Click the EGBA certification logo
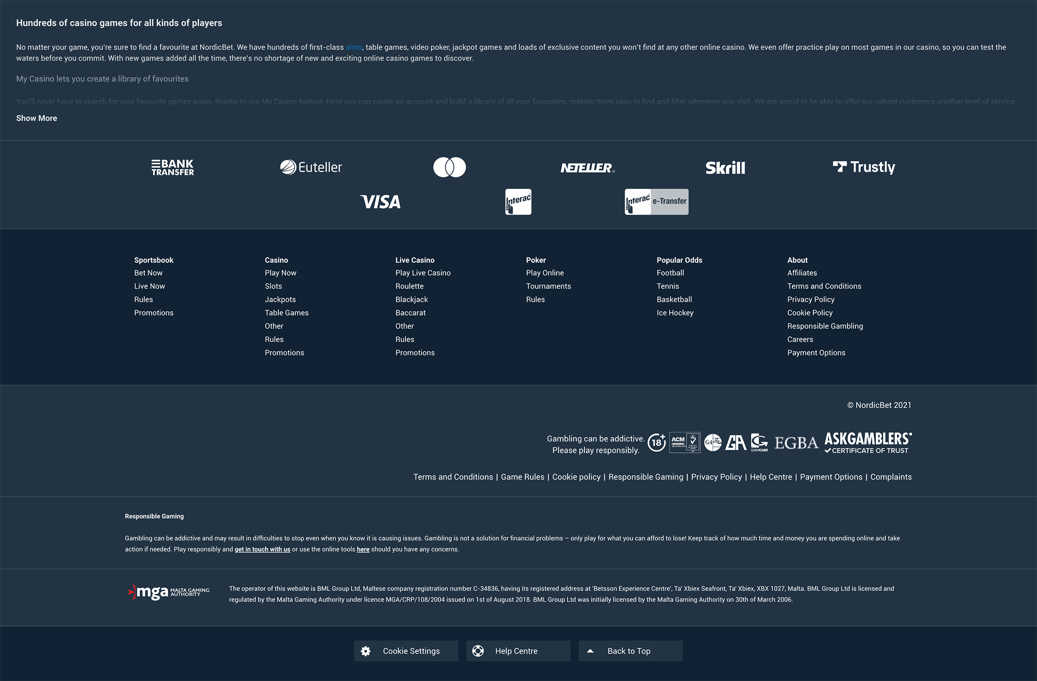1037x681 pixels. click(x=796, y=443)
